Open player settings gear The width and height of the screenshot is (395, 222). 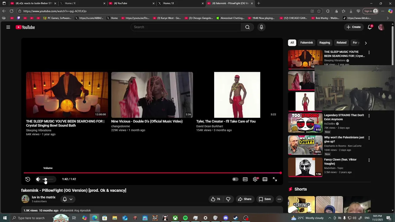click(x=255, y=179)
